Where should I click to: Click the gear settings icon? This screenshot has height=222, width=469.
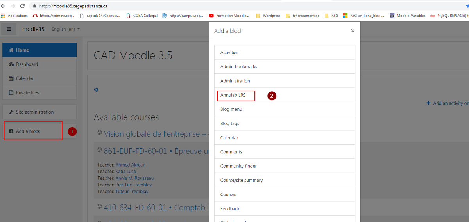[96, 90]
